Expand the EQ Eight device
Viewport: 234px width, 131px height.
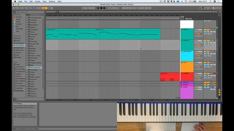[27, 48]
